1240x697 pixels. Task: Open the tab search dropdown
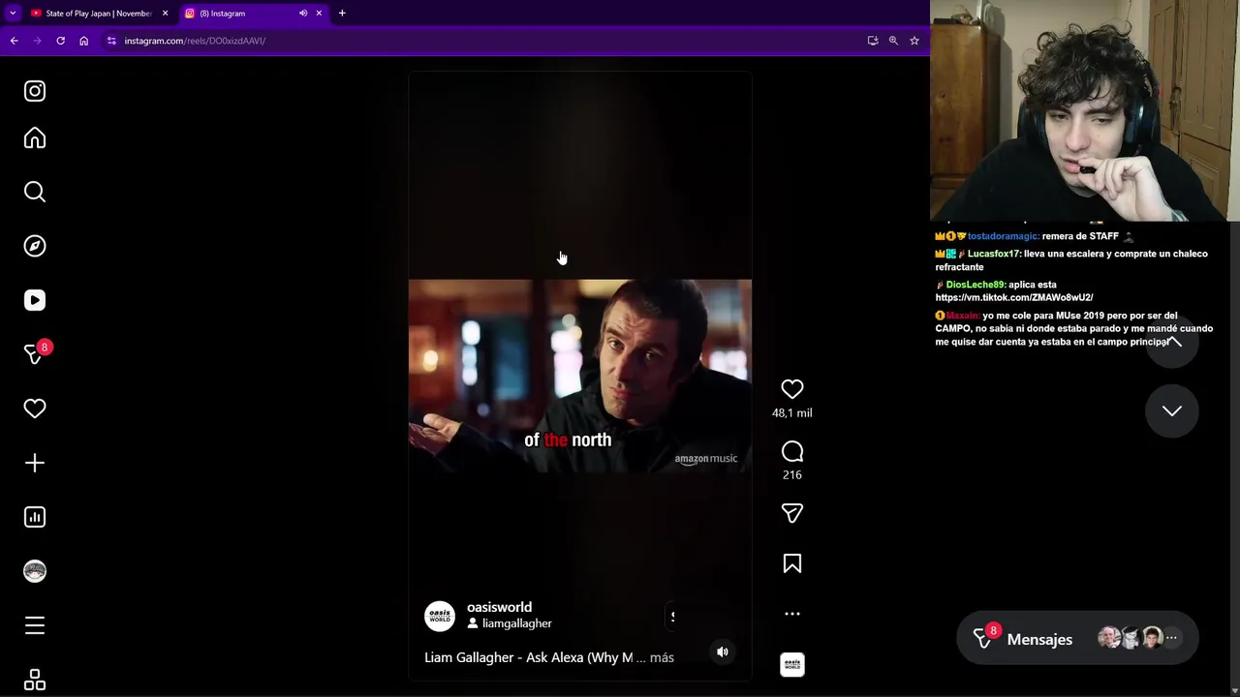click(x=13, y=14)
